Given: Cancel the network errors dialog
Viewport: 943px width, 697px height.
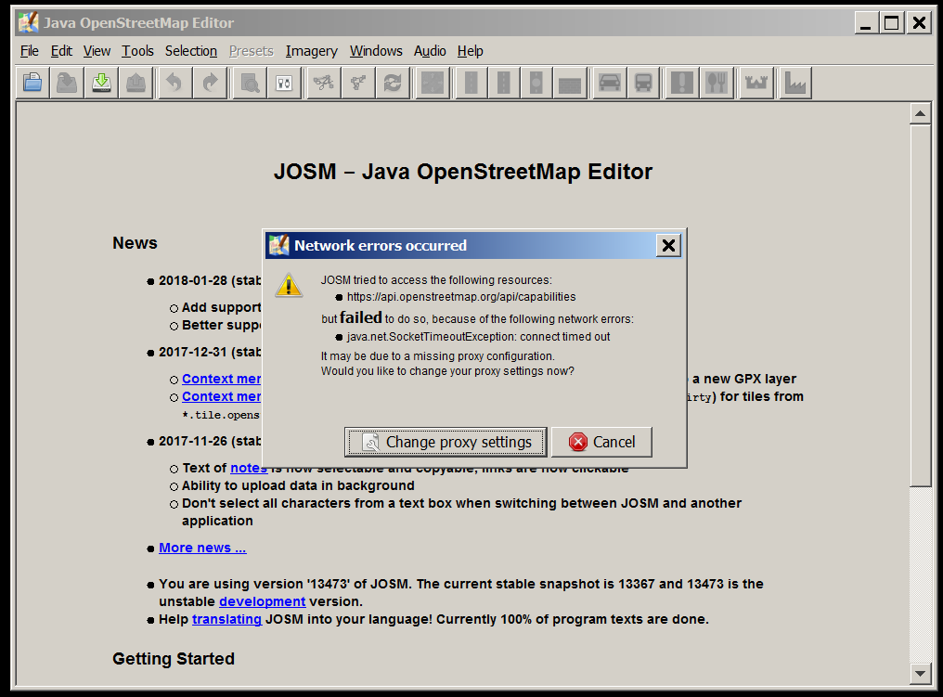Looking at the screenshot, I should 601,442.
